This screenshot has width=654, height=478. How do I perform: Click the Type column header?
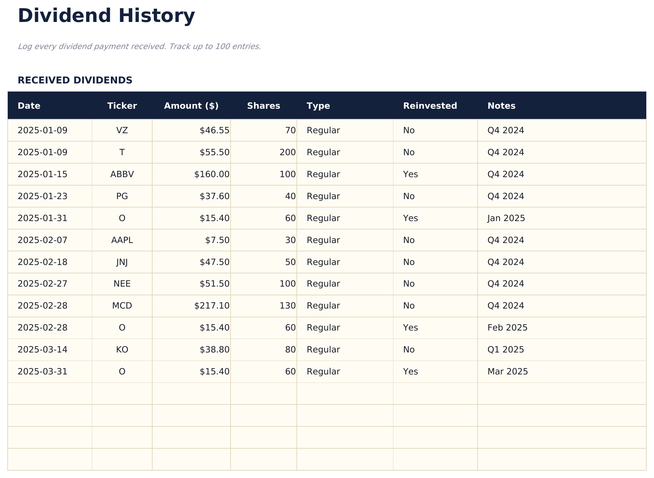[318, 106]
